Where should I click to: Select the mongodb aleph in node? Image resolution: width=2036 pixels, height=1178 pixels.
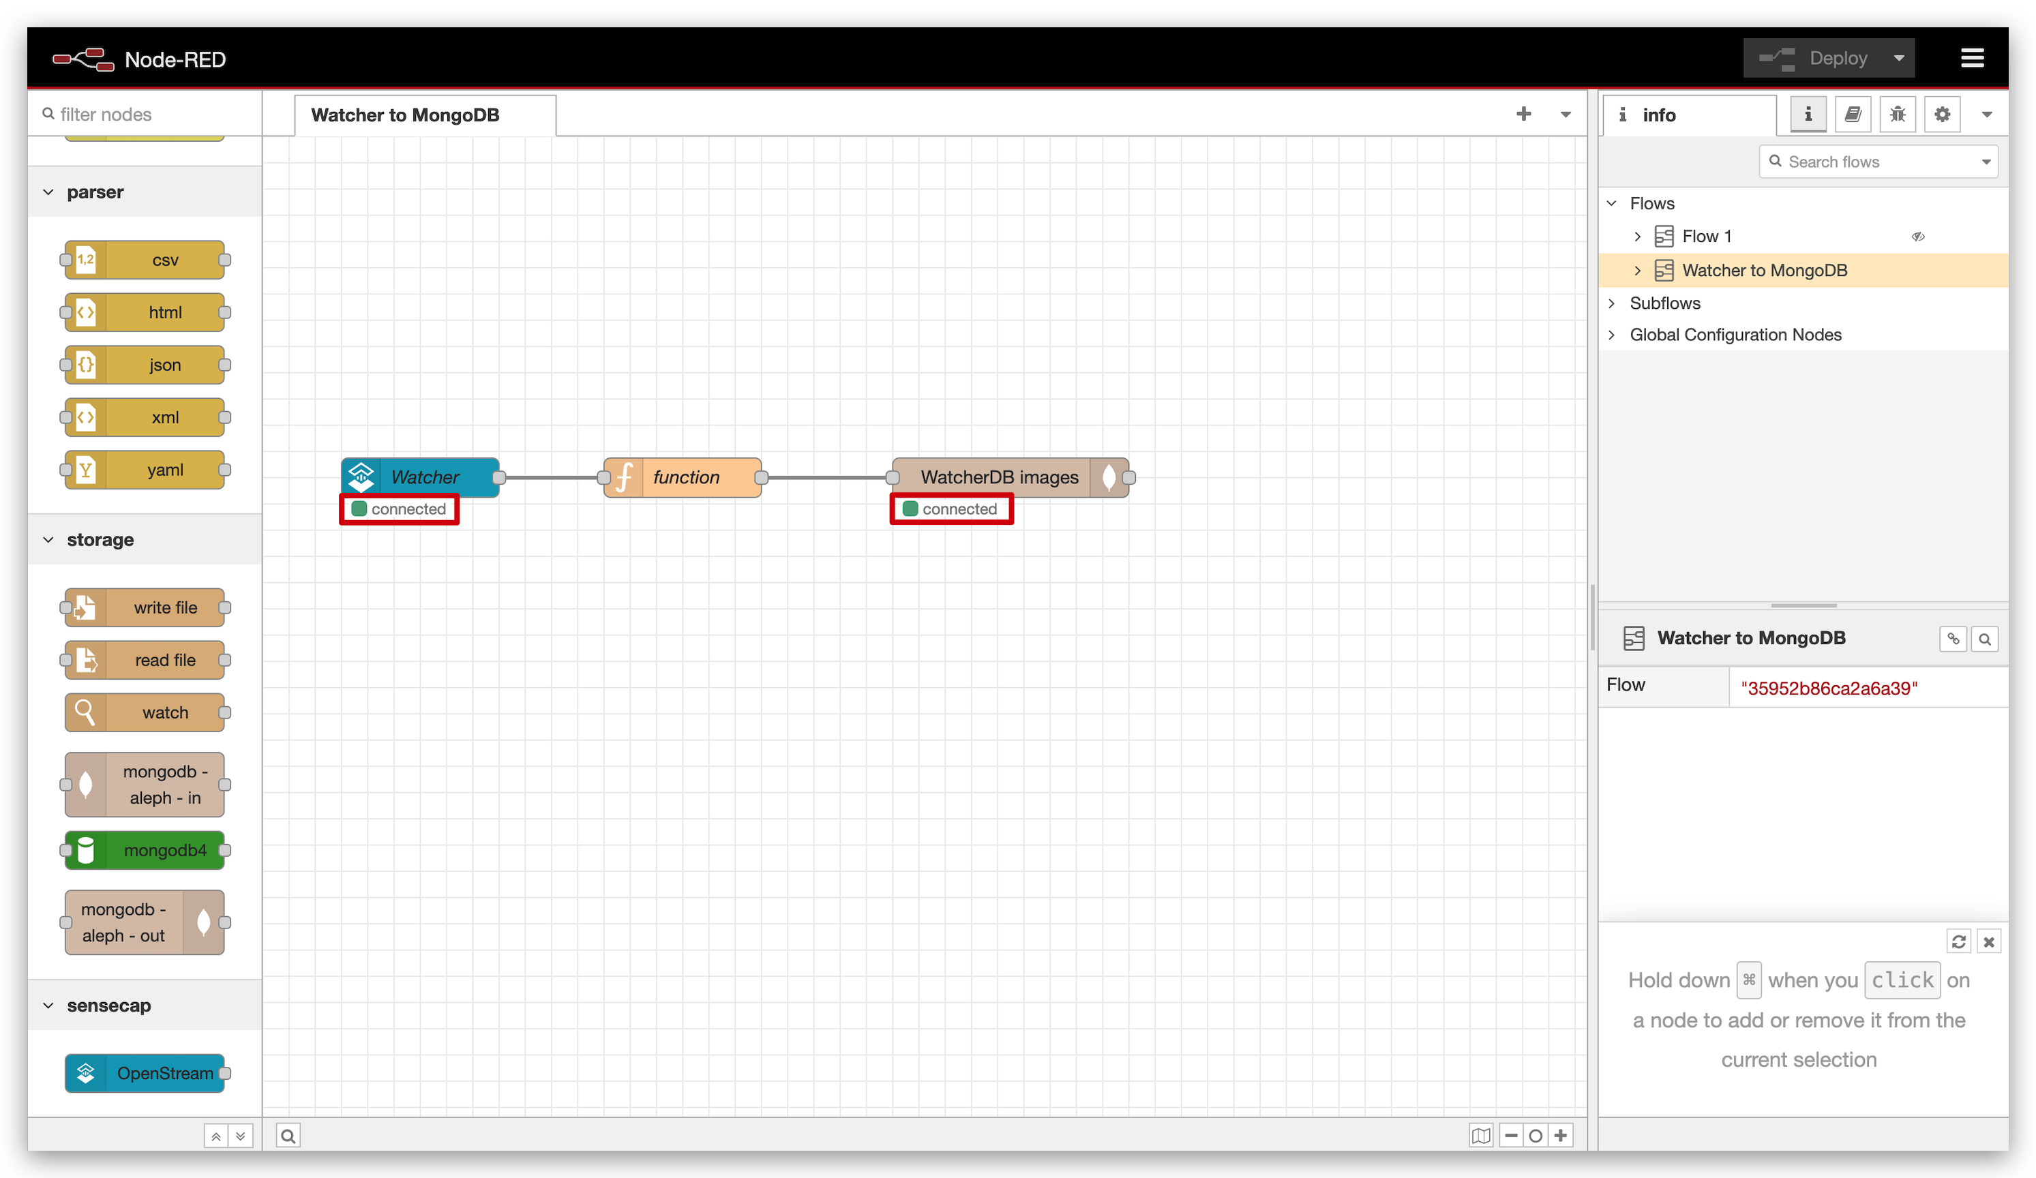coord(145,785)
